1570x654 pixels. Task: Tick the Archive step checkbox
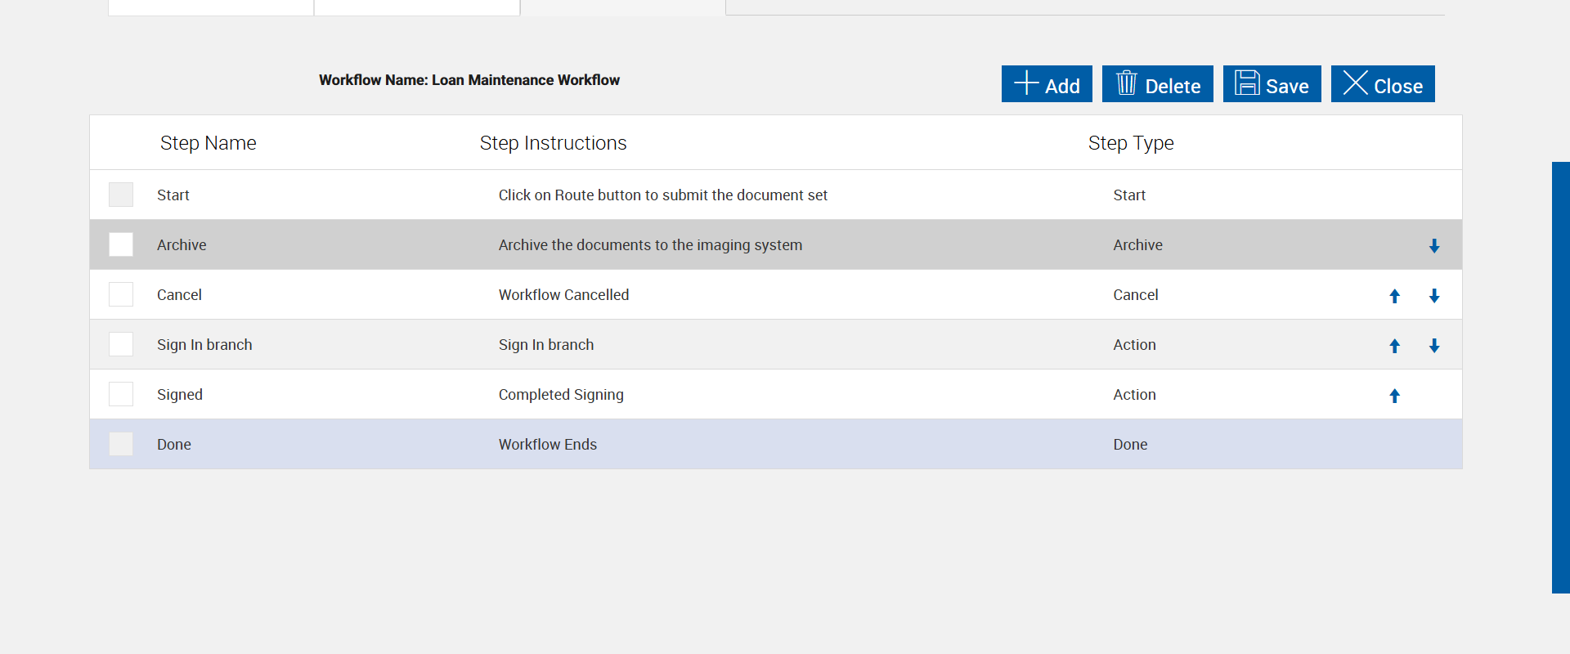click(x=121, y=244)
